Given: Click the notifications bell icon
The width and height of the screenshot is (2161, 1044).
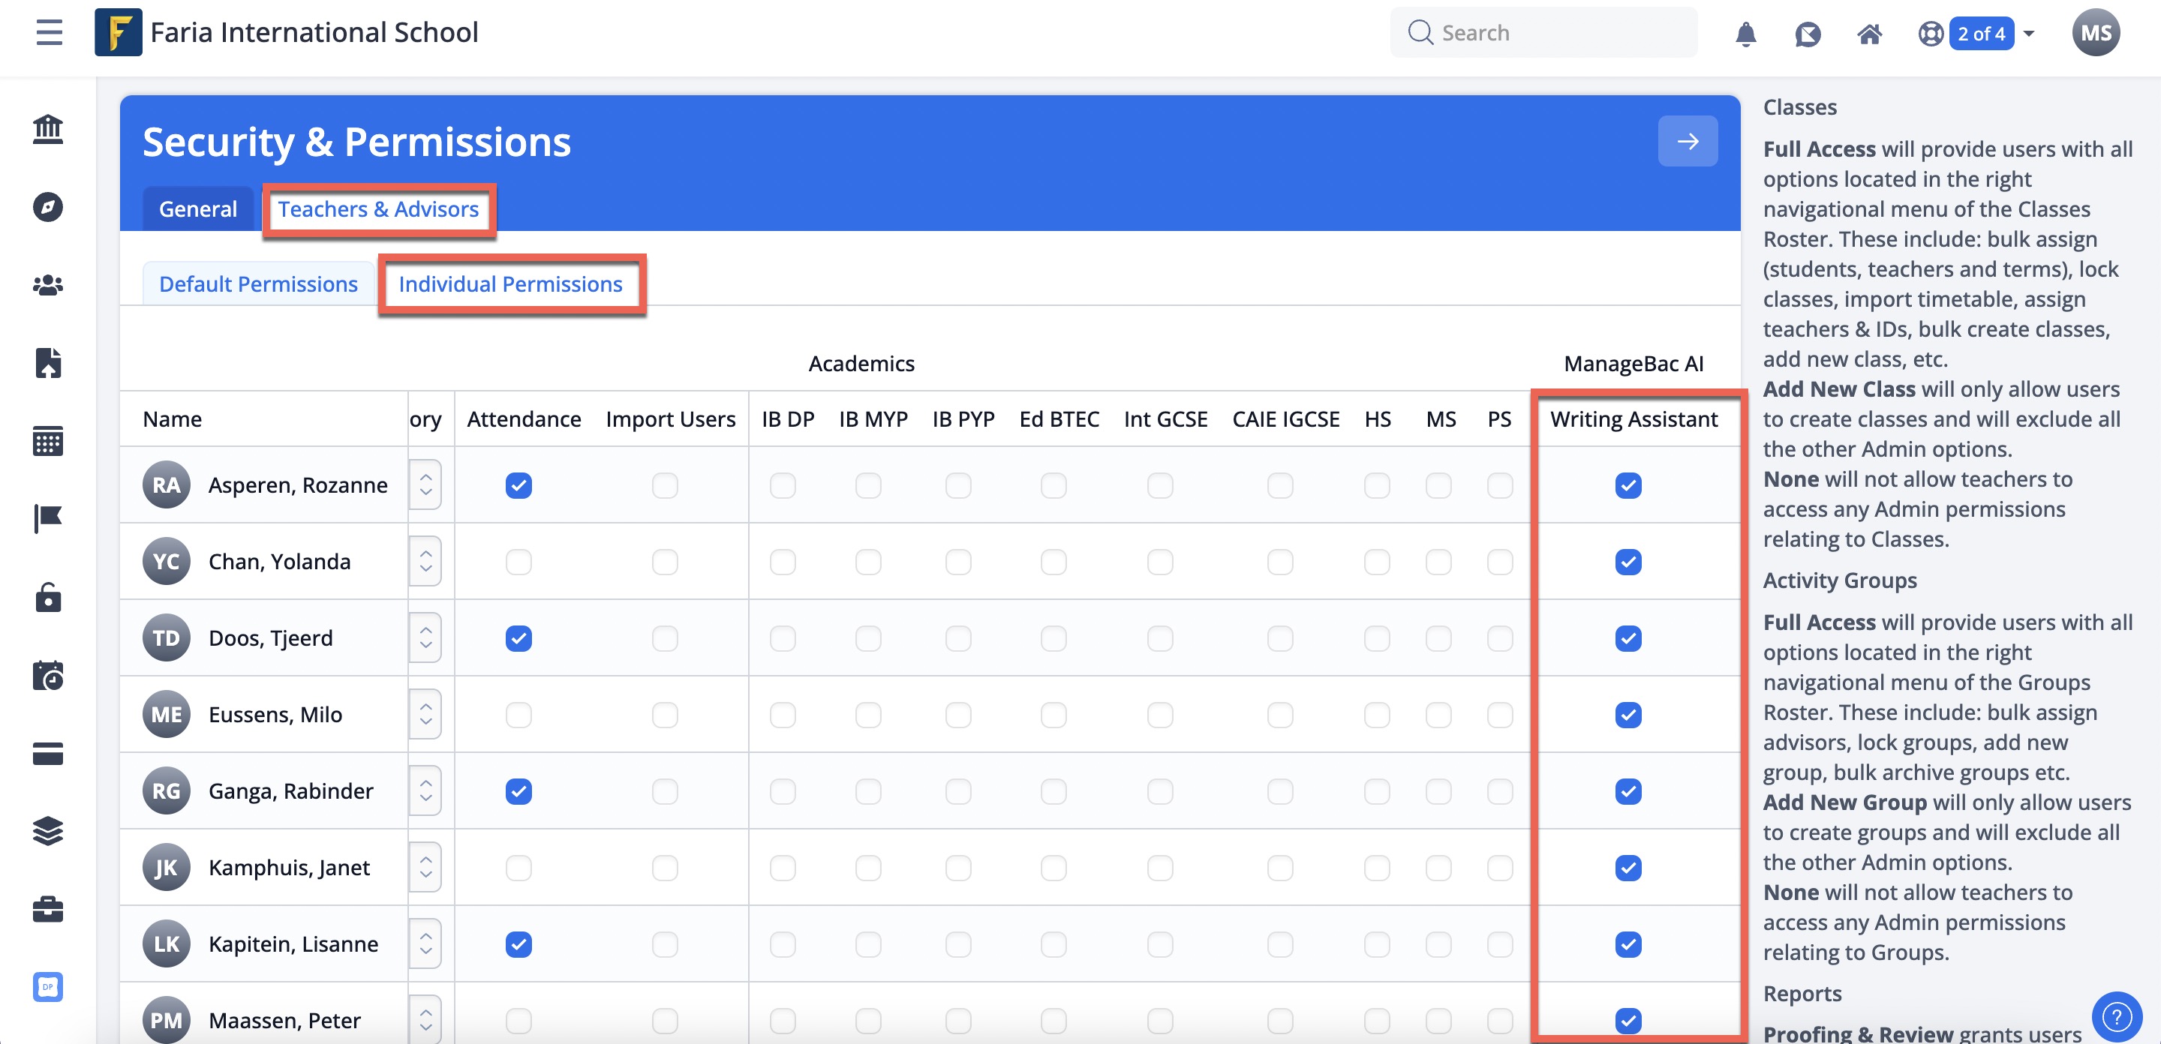Looking at the screenshot, I should click(1745, 34).
